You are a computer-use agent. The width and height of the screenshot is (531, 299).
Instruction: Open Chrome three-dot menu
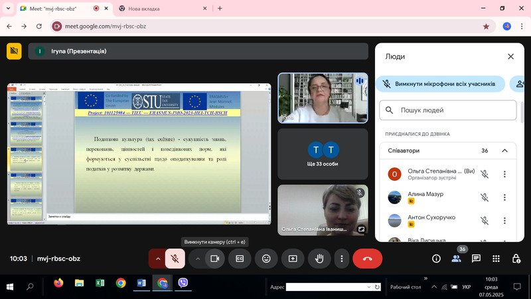pos(522,26)
